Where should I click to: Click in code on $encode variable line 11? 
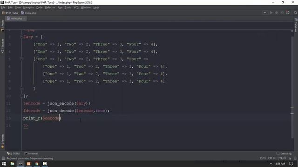(x=32, y=103)
